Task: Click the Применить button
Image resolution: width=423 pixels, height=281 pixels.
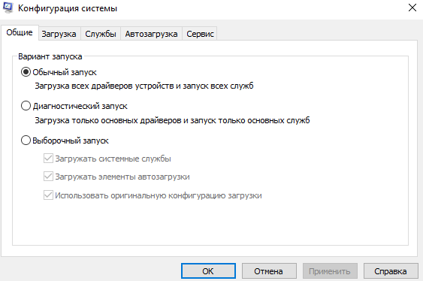Action: click(330, 271)
